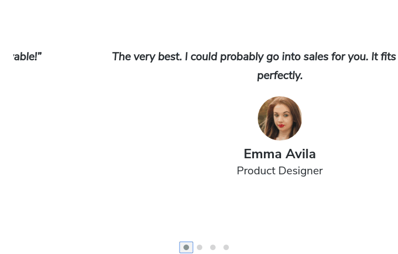Click the name Emma Avila
Image resolution: width=398 pixels, height=254 pixels.
click(279, 154)
